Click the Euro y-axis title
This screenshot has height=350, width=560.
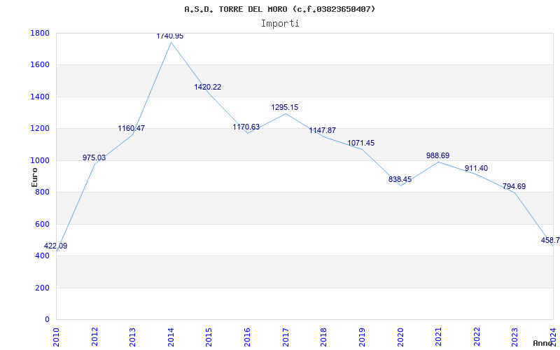tap(34, 178)
